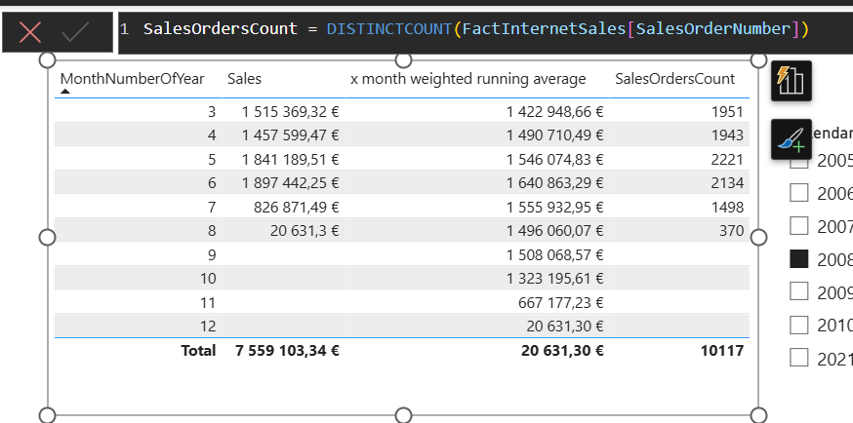Uncheck the 2008 year checkbox
The image size is (853, 423).
point(798,258)
